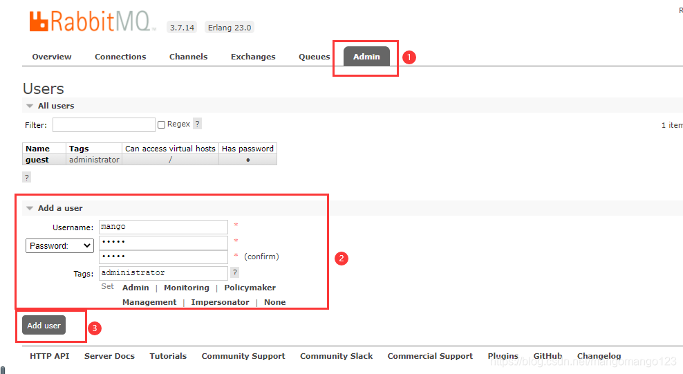Focus the Username field containing mango

pos(163,227)
